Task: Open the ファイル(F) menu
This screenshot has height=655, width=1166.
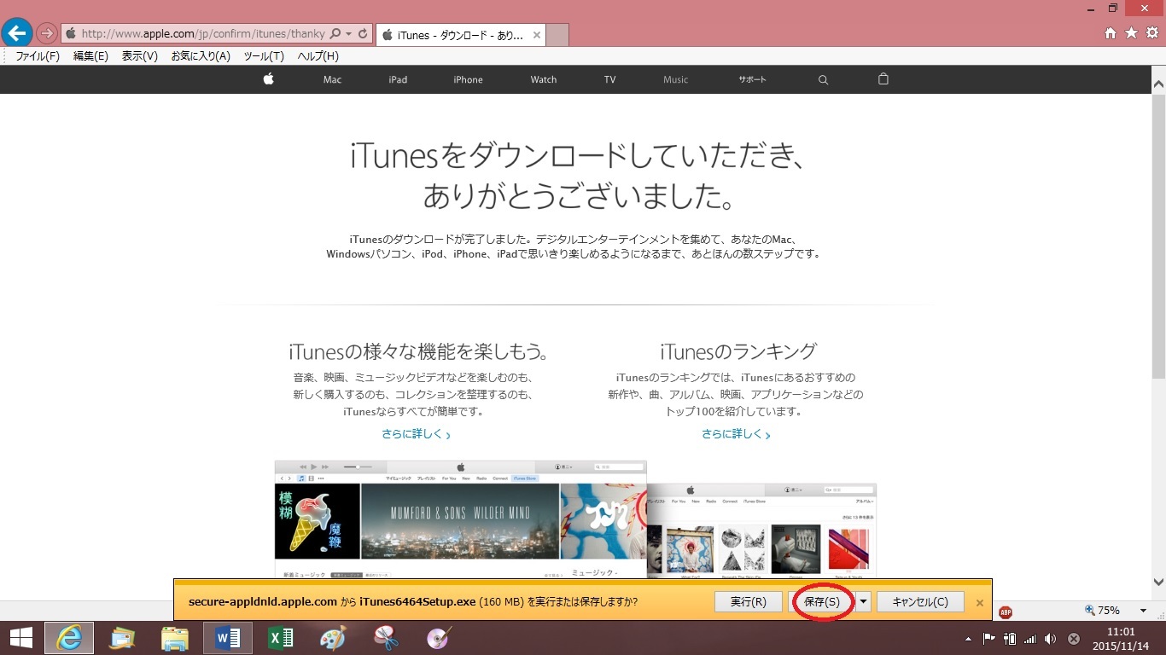Action: click(x=38, y=56)
